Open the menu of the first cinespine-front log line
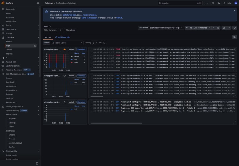 coord(91,75)
